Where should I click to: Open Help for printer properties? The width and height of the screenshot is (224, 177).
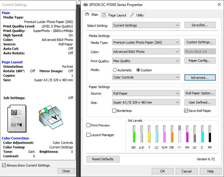tap(211, 171)
